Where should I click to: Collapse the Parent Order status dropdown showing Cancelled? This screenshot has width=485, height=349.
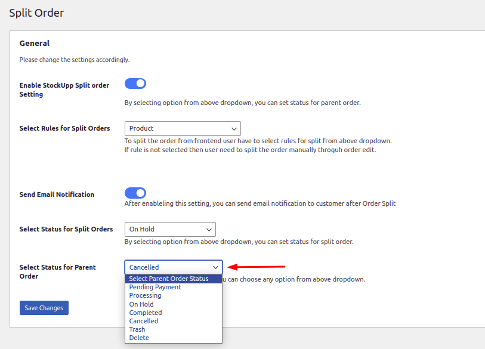click(174, 267)
